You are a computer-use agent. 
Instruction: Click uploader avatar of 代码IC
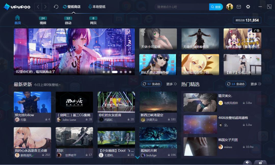(101, 120)
